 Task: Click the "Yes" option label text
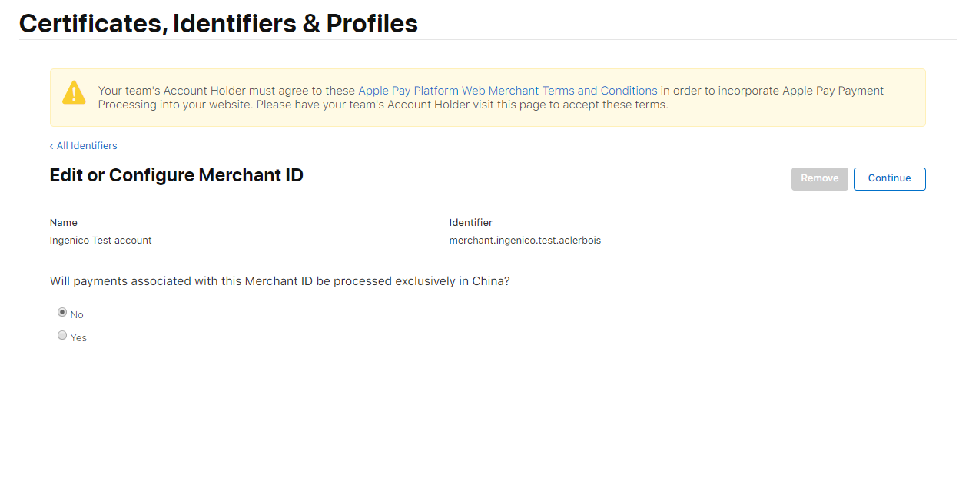pos(78,338)
